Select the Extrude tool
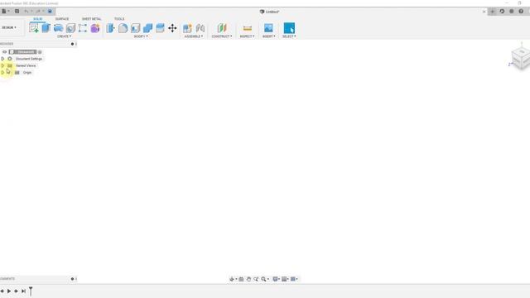 (46, 28)
